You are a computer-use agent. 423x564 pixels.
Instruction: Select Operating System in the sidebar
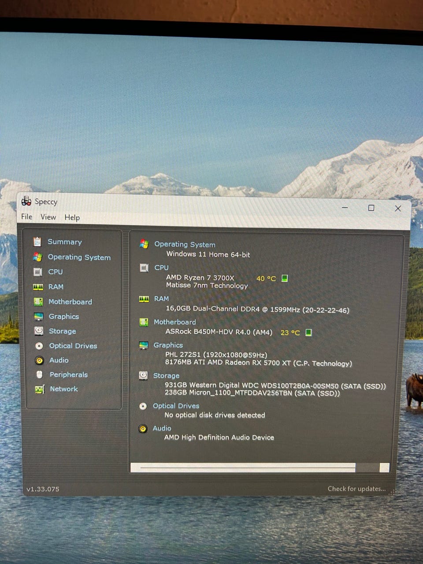(x=79, y=257)
